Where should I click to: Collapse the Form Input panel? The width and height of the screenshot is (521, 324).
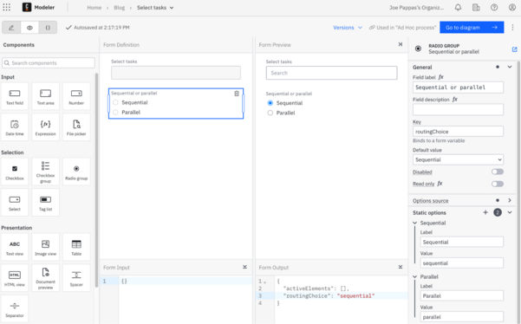pyautogui.click(x=244, y=267)
